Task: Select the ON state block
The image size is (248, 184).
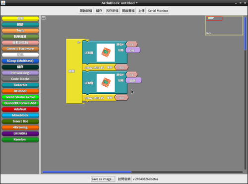Action: click(x=133, y=50)
